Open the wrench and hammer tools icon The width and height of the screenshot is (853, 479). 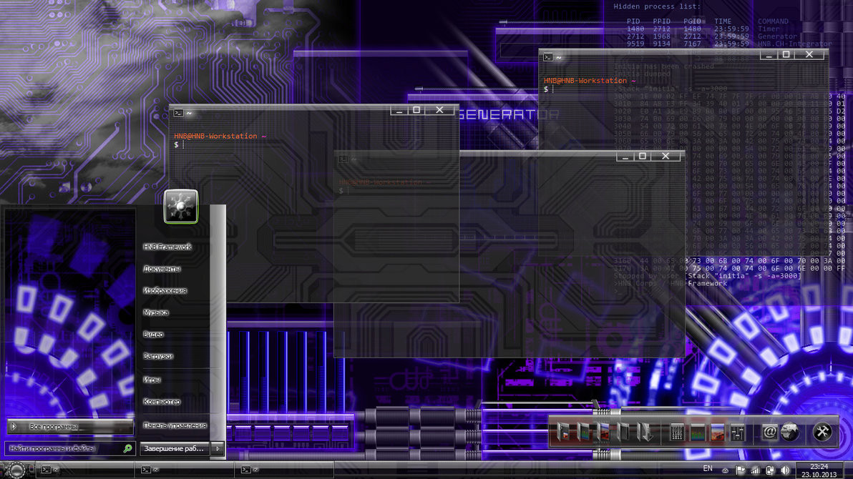822,433
